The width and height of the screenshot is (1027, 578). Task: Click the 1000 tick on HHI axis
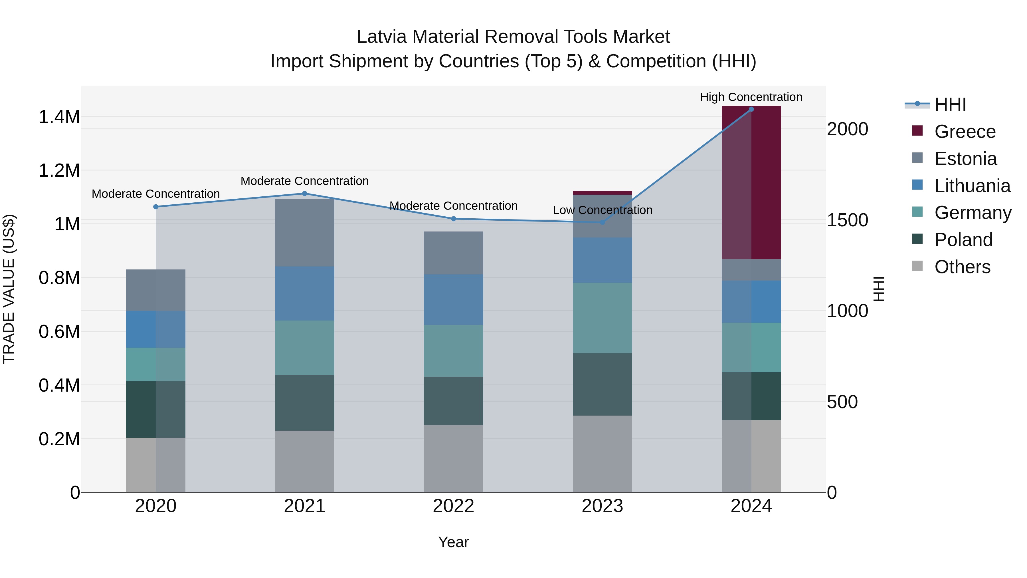pyautogui.click(x=848, y=311)
